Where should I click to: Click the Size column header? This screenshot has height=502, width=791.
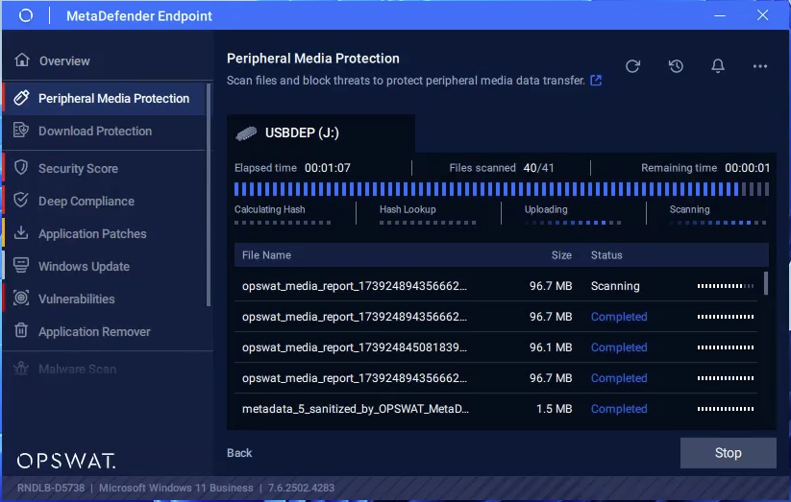(561, 255)
